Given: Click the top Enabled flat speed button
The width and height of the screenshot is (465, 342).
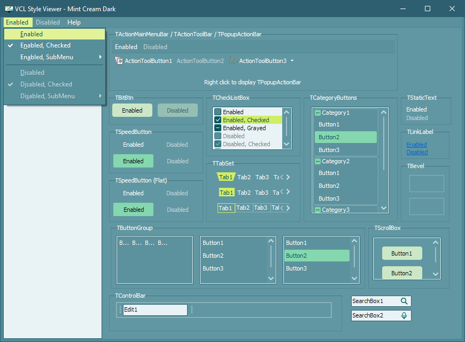Looking at the screenshot, I should click(134, 193).
